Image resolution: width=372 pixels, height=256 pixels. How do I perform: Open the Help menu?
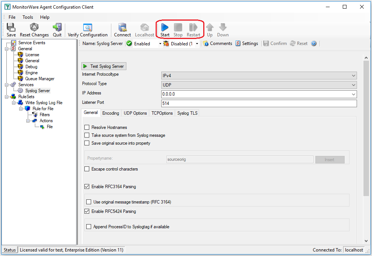[x=45, y=17]
